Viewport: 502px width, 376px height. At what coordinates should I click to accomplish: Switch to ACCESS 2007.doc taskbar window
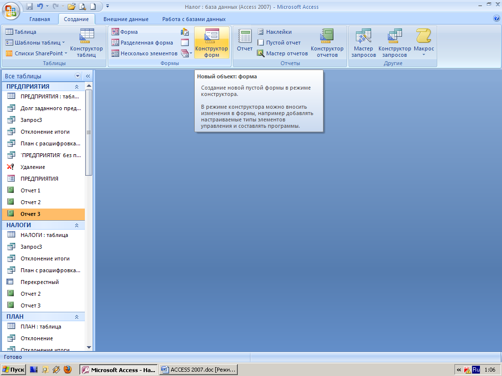click(199, 370)
